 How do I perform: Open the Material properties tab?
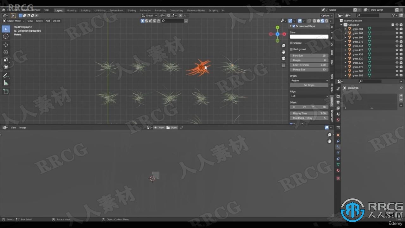[338, 171]
